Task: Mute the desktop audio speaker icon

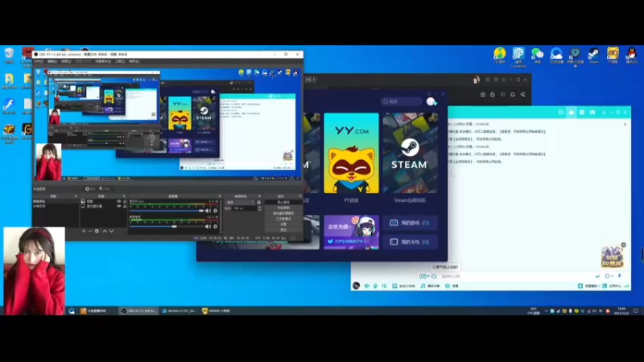Action: click(208, 226)
